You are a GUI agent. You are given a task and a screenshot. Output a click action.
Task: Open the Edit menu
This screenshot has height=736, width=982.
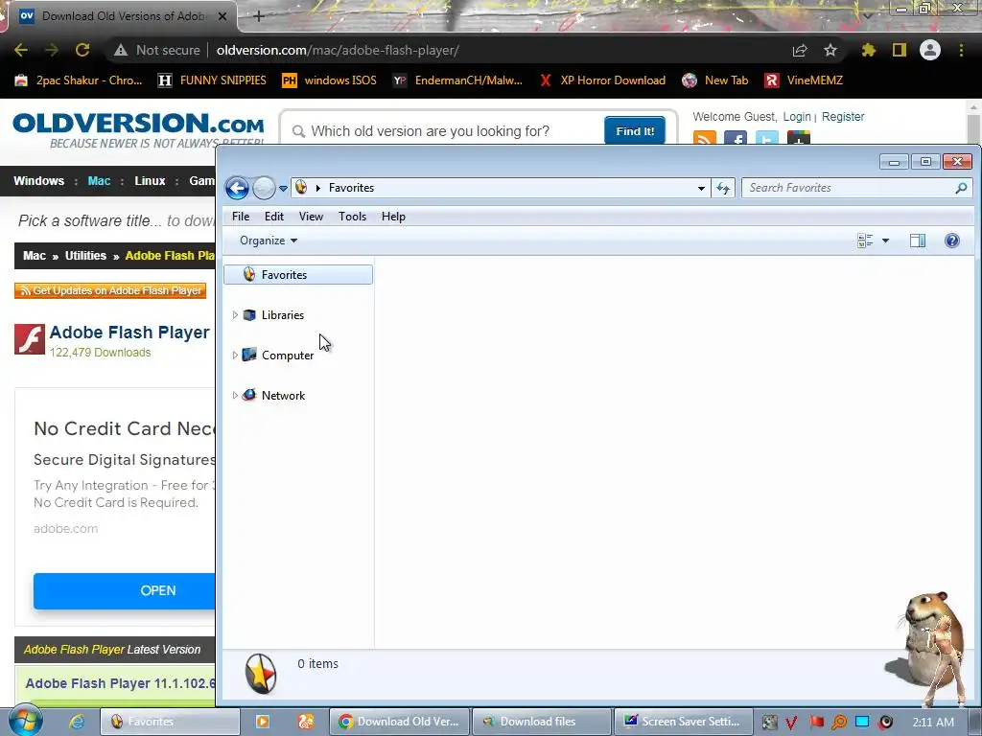pos(273,217)
